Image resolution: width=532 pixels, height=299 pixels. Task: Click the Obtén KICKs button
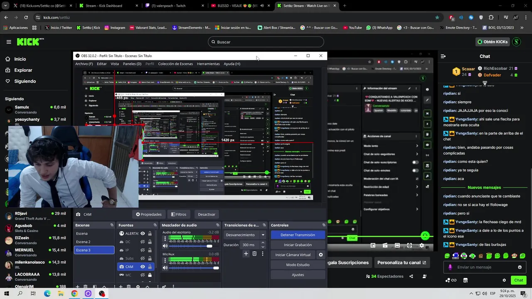tap(493, 42)
